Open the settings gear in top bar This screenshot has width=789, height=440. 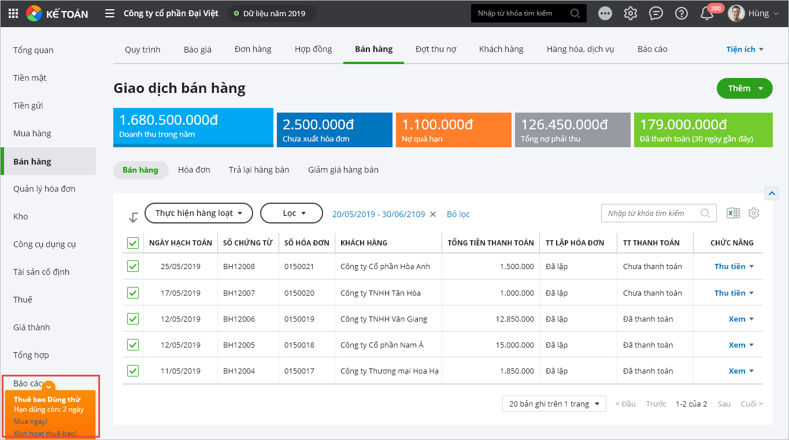coord(630,13)
